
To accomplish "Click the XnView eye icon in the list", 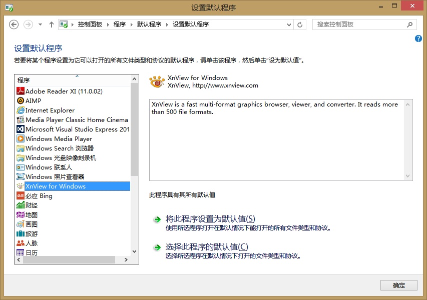I will pos(21,186).
